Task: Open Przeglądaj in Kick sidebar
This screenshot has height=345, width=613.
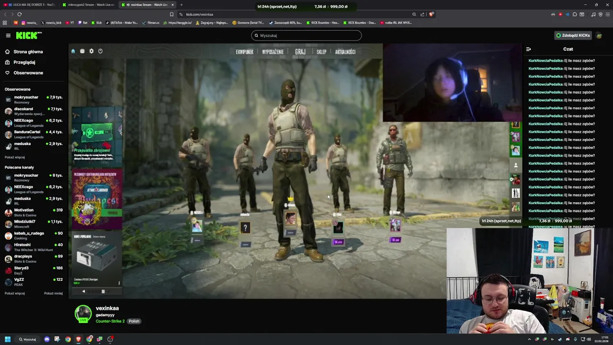Action: (24, 62)
